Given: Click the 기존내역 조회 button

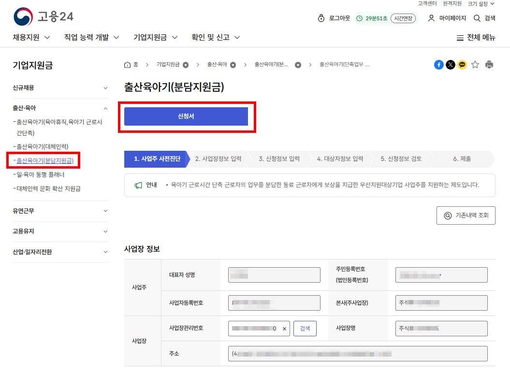Looking at the screenshot, I should [x=466, y=215].
